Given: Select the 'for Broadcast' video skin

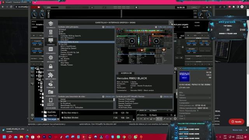Looking at the screenshot, I should pos(65,103).
